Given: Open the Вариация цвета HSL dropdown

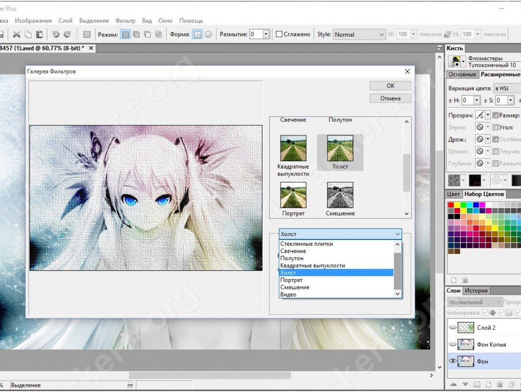Looking at the screenshot, I should [507, 88].
